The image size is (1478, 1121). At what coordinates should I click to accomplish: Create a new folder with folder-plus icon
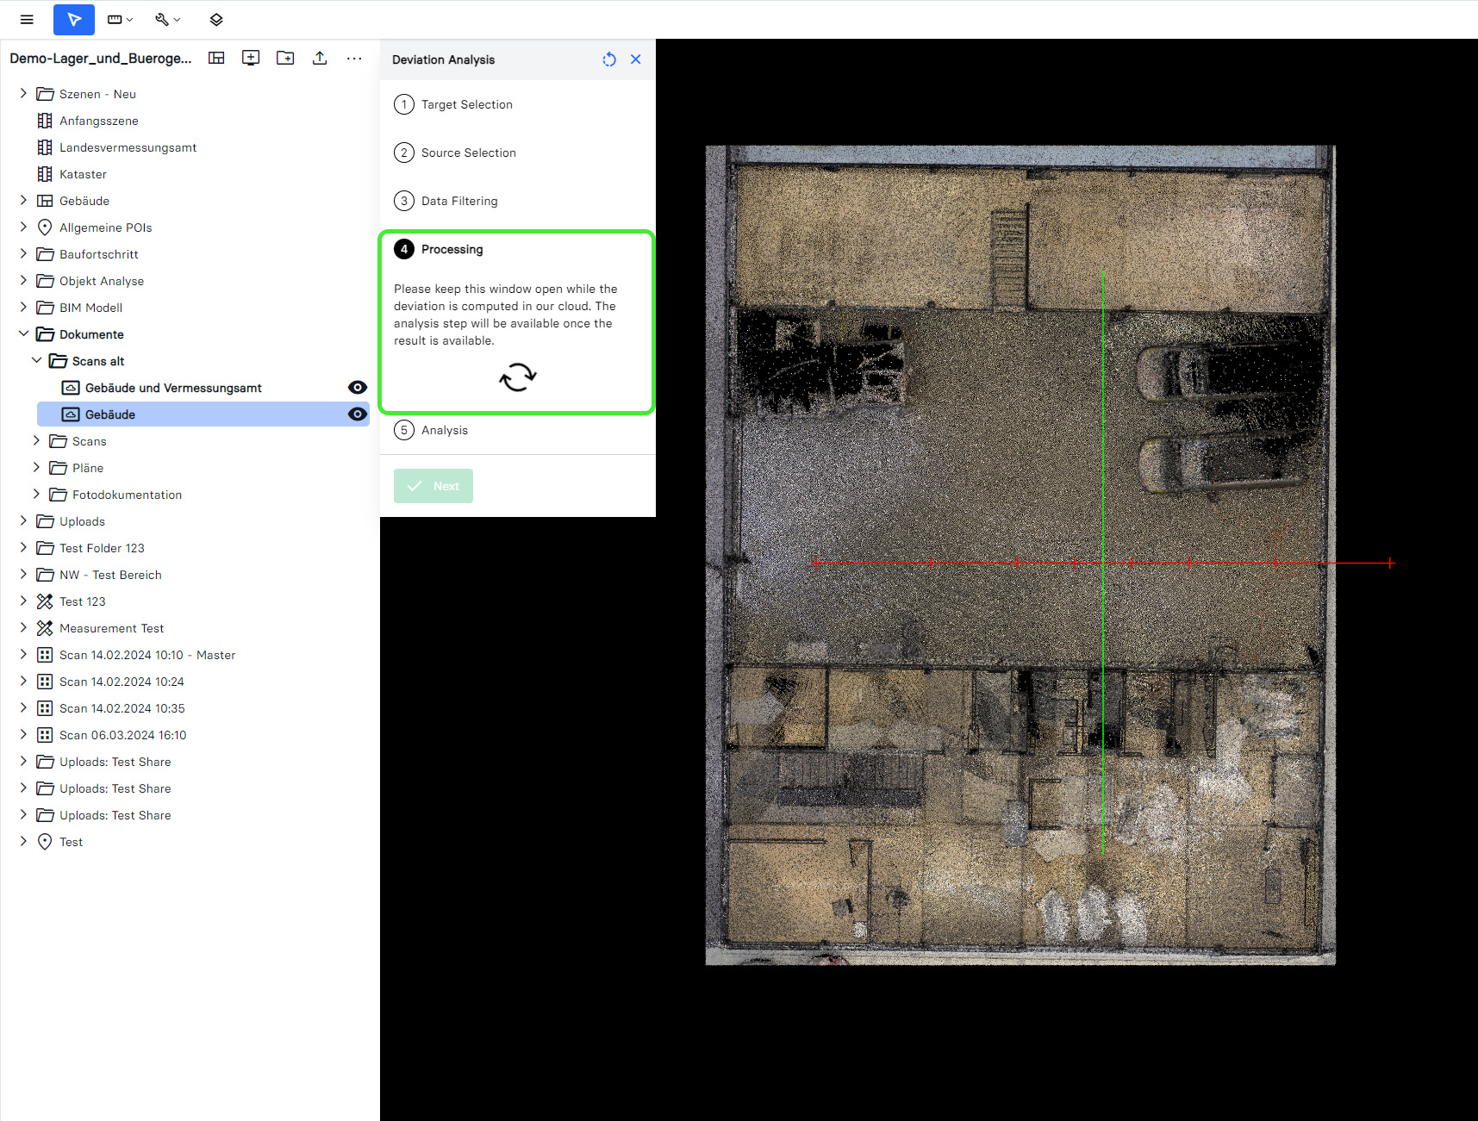285,58
